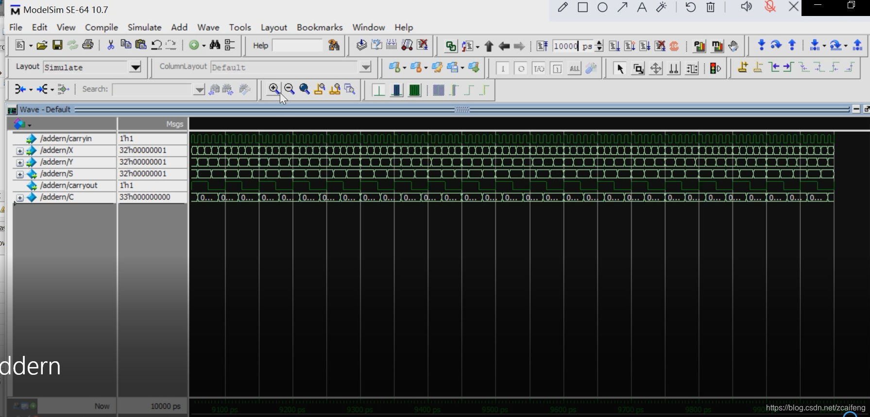The width and height of the screenshot is (870, 417).
Task: Open the ColumnLayout Default dropdown
Action: click(366, 67)
